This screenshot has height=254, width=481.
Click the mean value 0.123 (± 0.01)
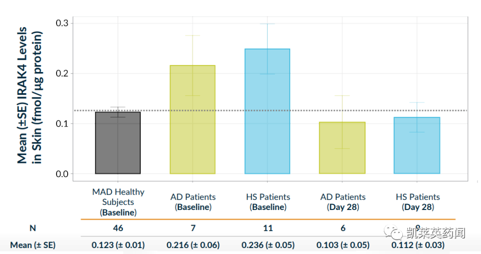coord(118,245)
